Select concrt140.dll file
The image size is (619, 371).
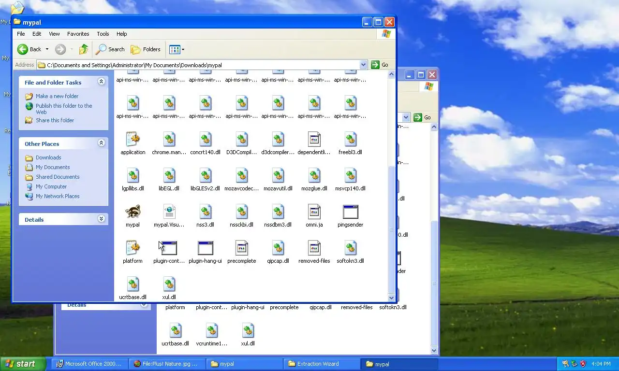coord(206,139)
